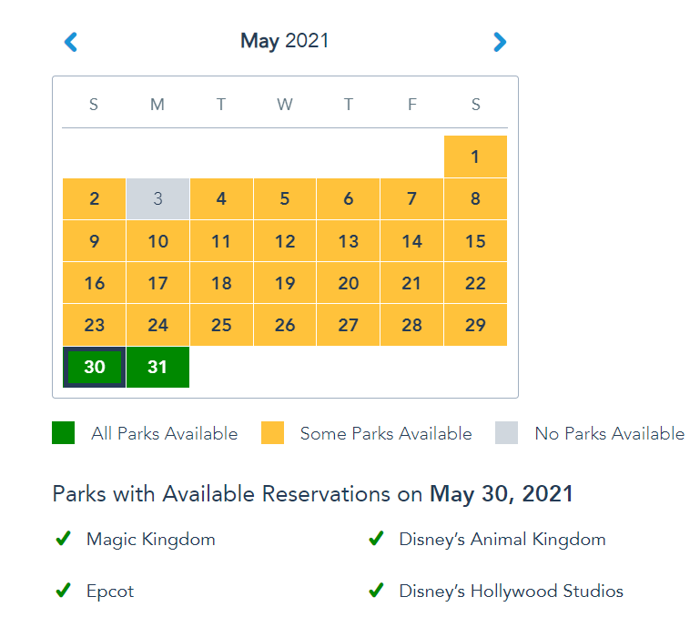Image resolution: width=700 pixels, height=617 pixels.
Task: Click checkmark next to Disney's Animal Kingdom
Action: 375,539
